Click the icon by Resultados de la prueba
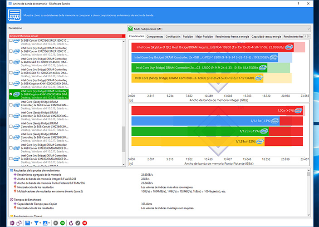 pyautogui.click(x=12, y=170)
